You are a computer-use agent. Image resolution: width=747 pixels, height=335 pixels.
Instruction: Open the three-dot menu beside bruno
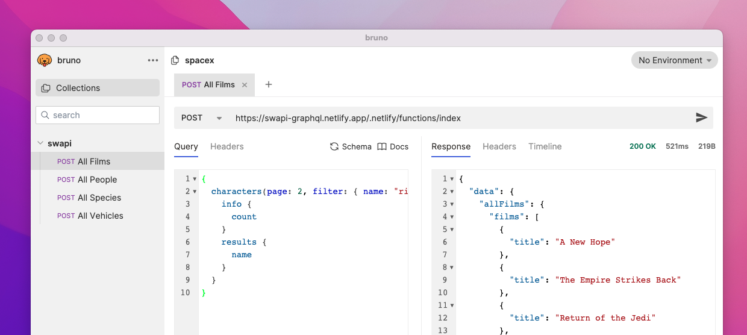click(x=153, y=60)
